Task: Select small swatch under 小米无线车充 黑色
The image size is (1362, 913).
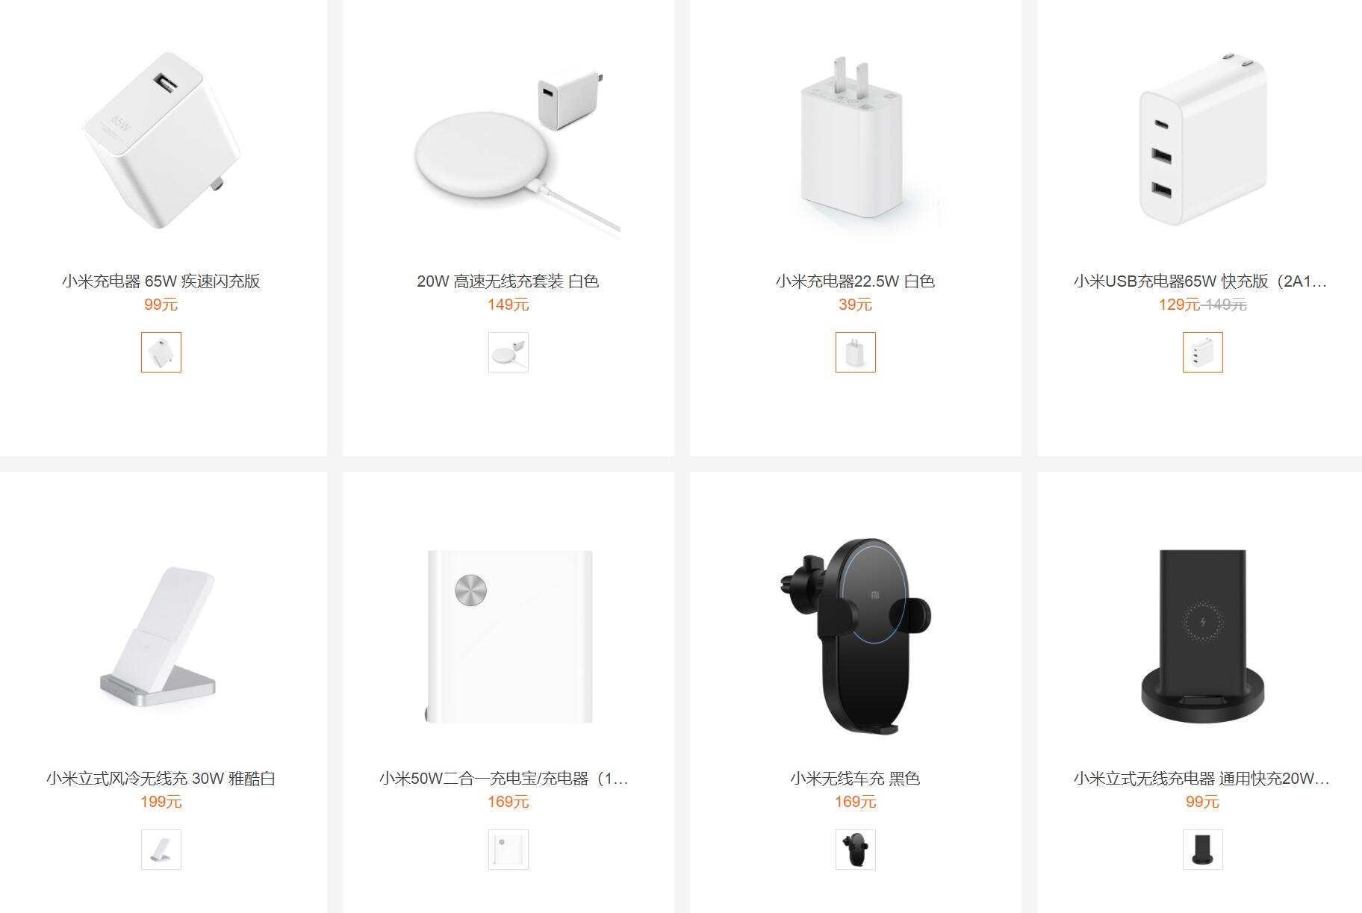Action: 856,850
